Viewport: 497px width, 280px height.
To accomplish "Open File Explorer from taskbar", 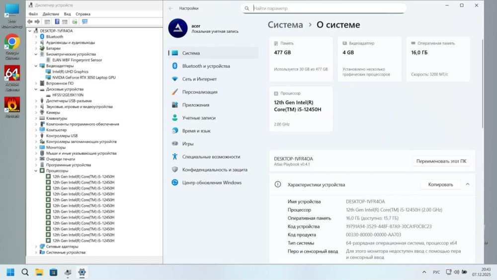I will (39, 272).
